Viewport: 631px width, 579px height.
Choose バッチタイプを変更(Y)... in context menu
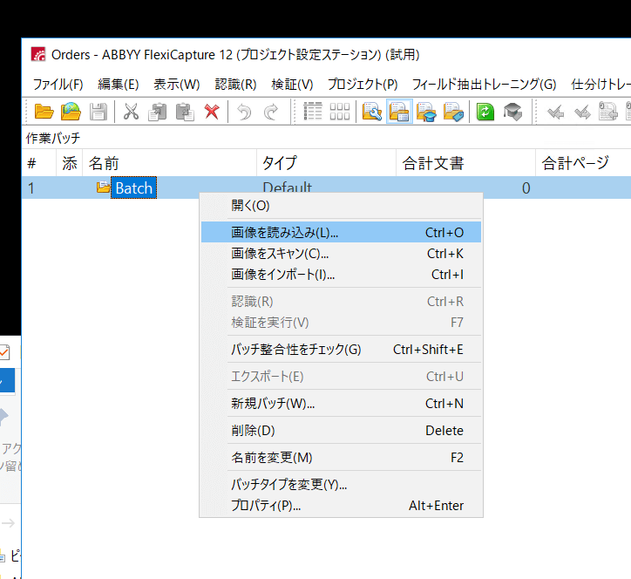pos(341,484)
